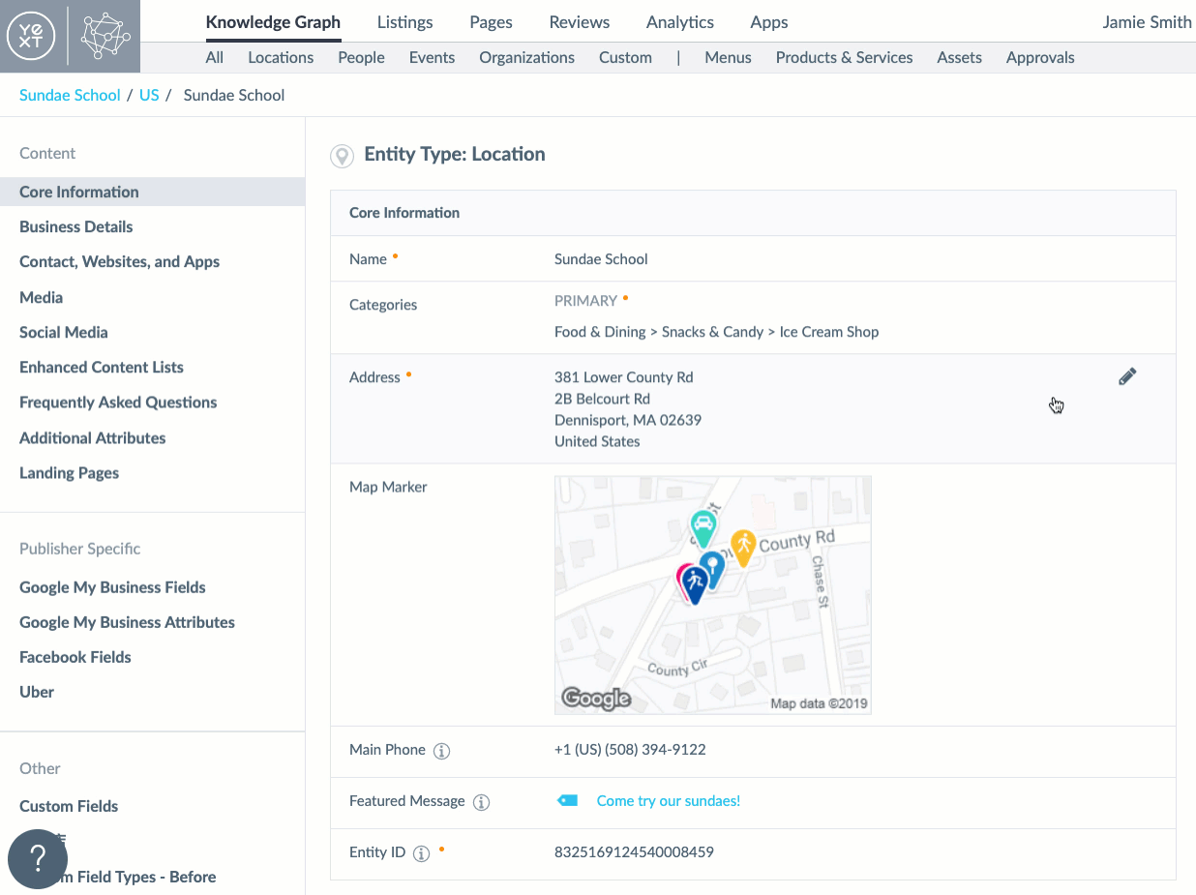Click the Ice Cream Shop category value
This screenshot has width=1196, height=895.
[x=829, y=332]
